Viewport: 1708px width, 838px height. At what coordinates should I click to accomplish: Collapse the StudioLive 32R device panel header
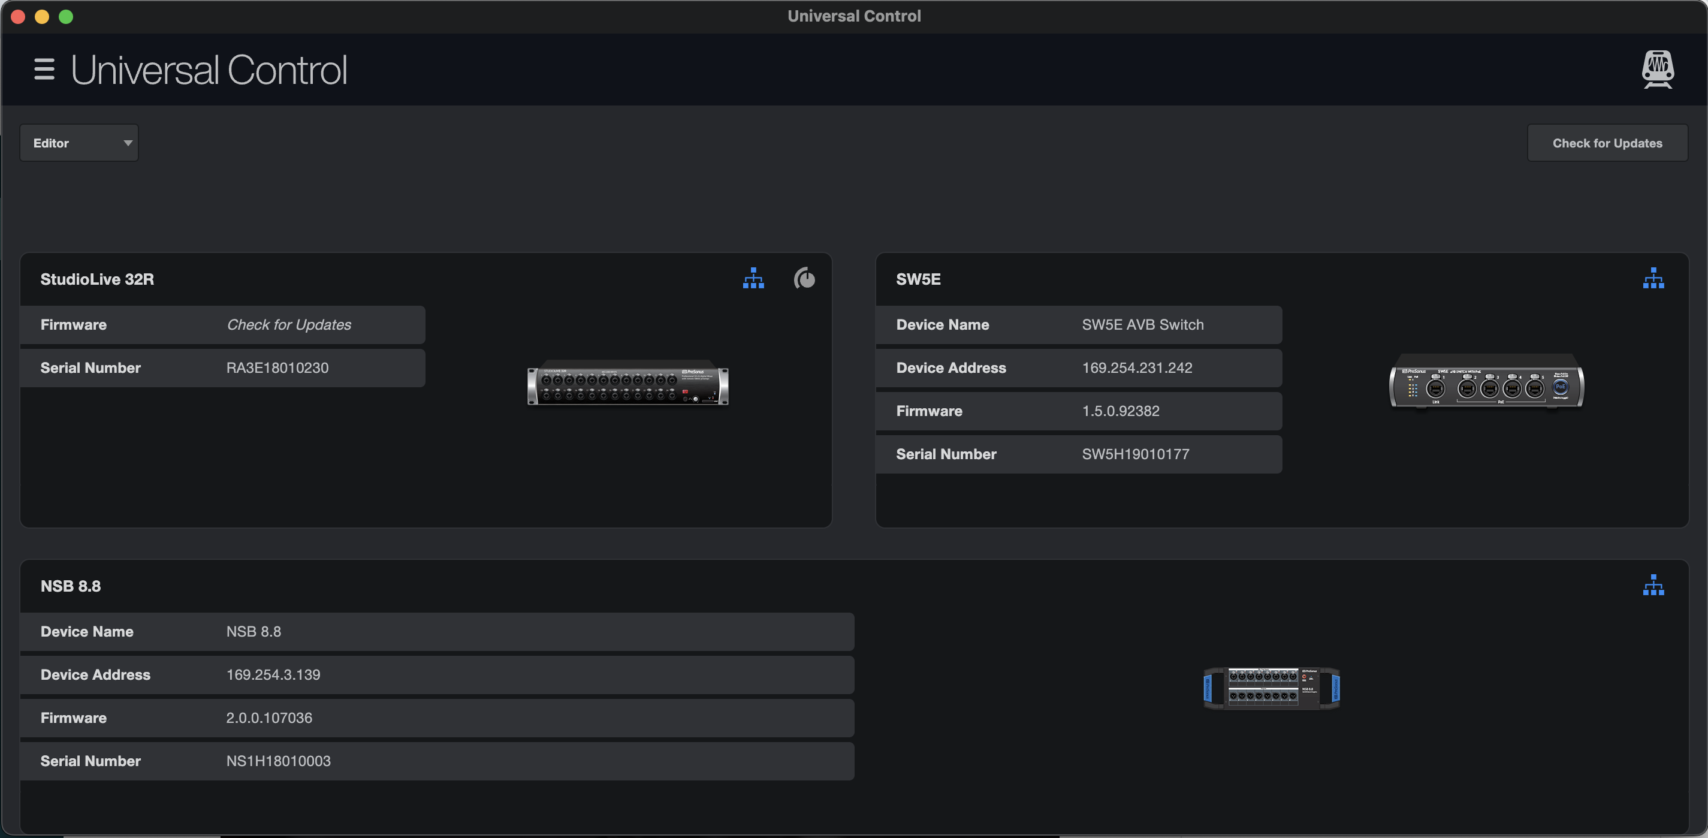tap(97, 279)
